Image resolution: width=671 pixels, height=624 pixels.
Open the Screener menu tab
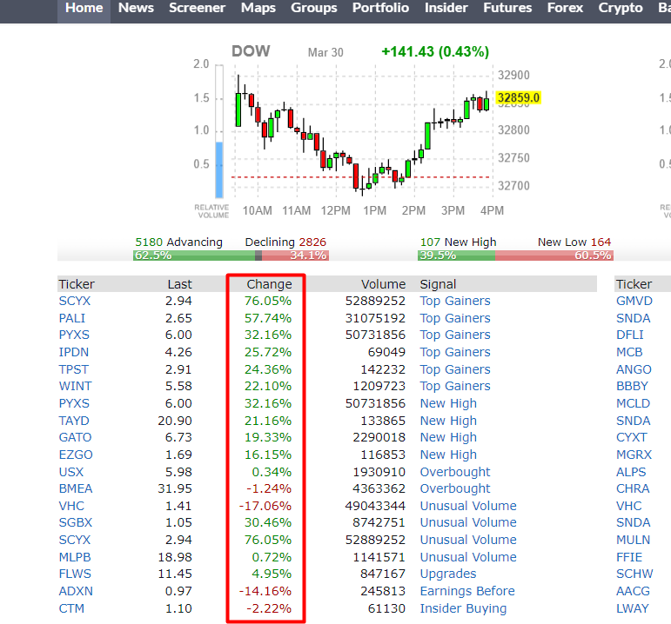[x=197, y=9]
